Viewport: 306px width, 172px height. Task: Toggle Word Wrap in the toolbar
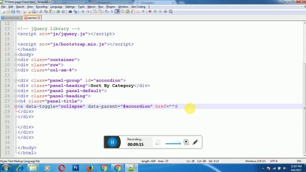(x=107, y=11)
